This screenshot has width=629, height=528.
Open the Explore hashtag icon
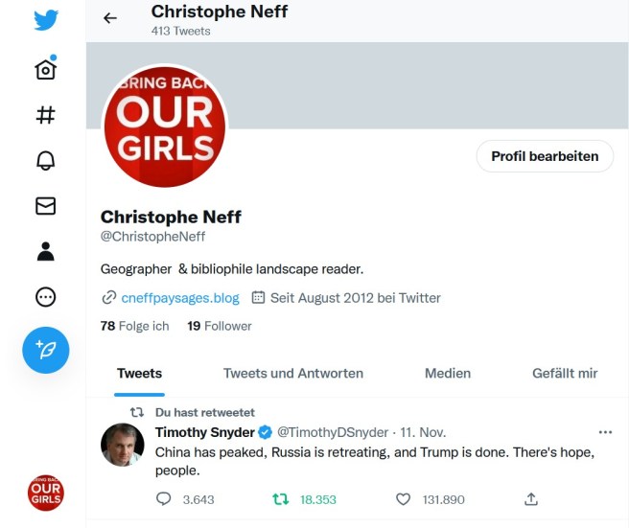tap(45, 115)
